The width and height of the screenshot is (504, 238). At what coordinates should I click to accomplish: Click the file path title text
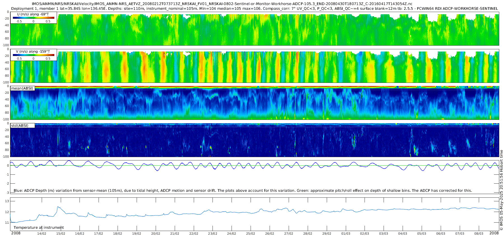(x=222, y=4)
